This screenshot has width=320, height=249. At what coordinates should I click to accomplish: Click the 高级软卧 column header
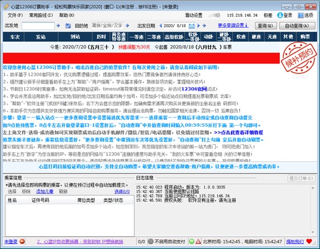[174, 37]
